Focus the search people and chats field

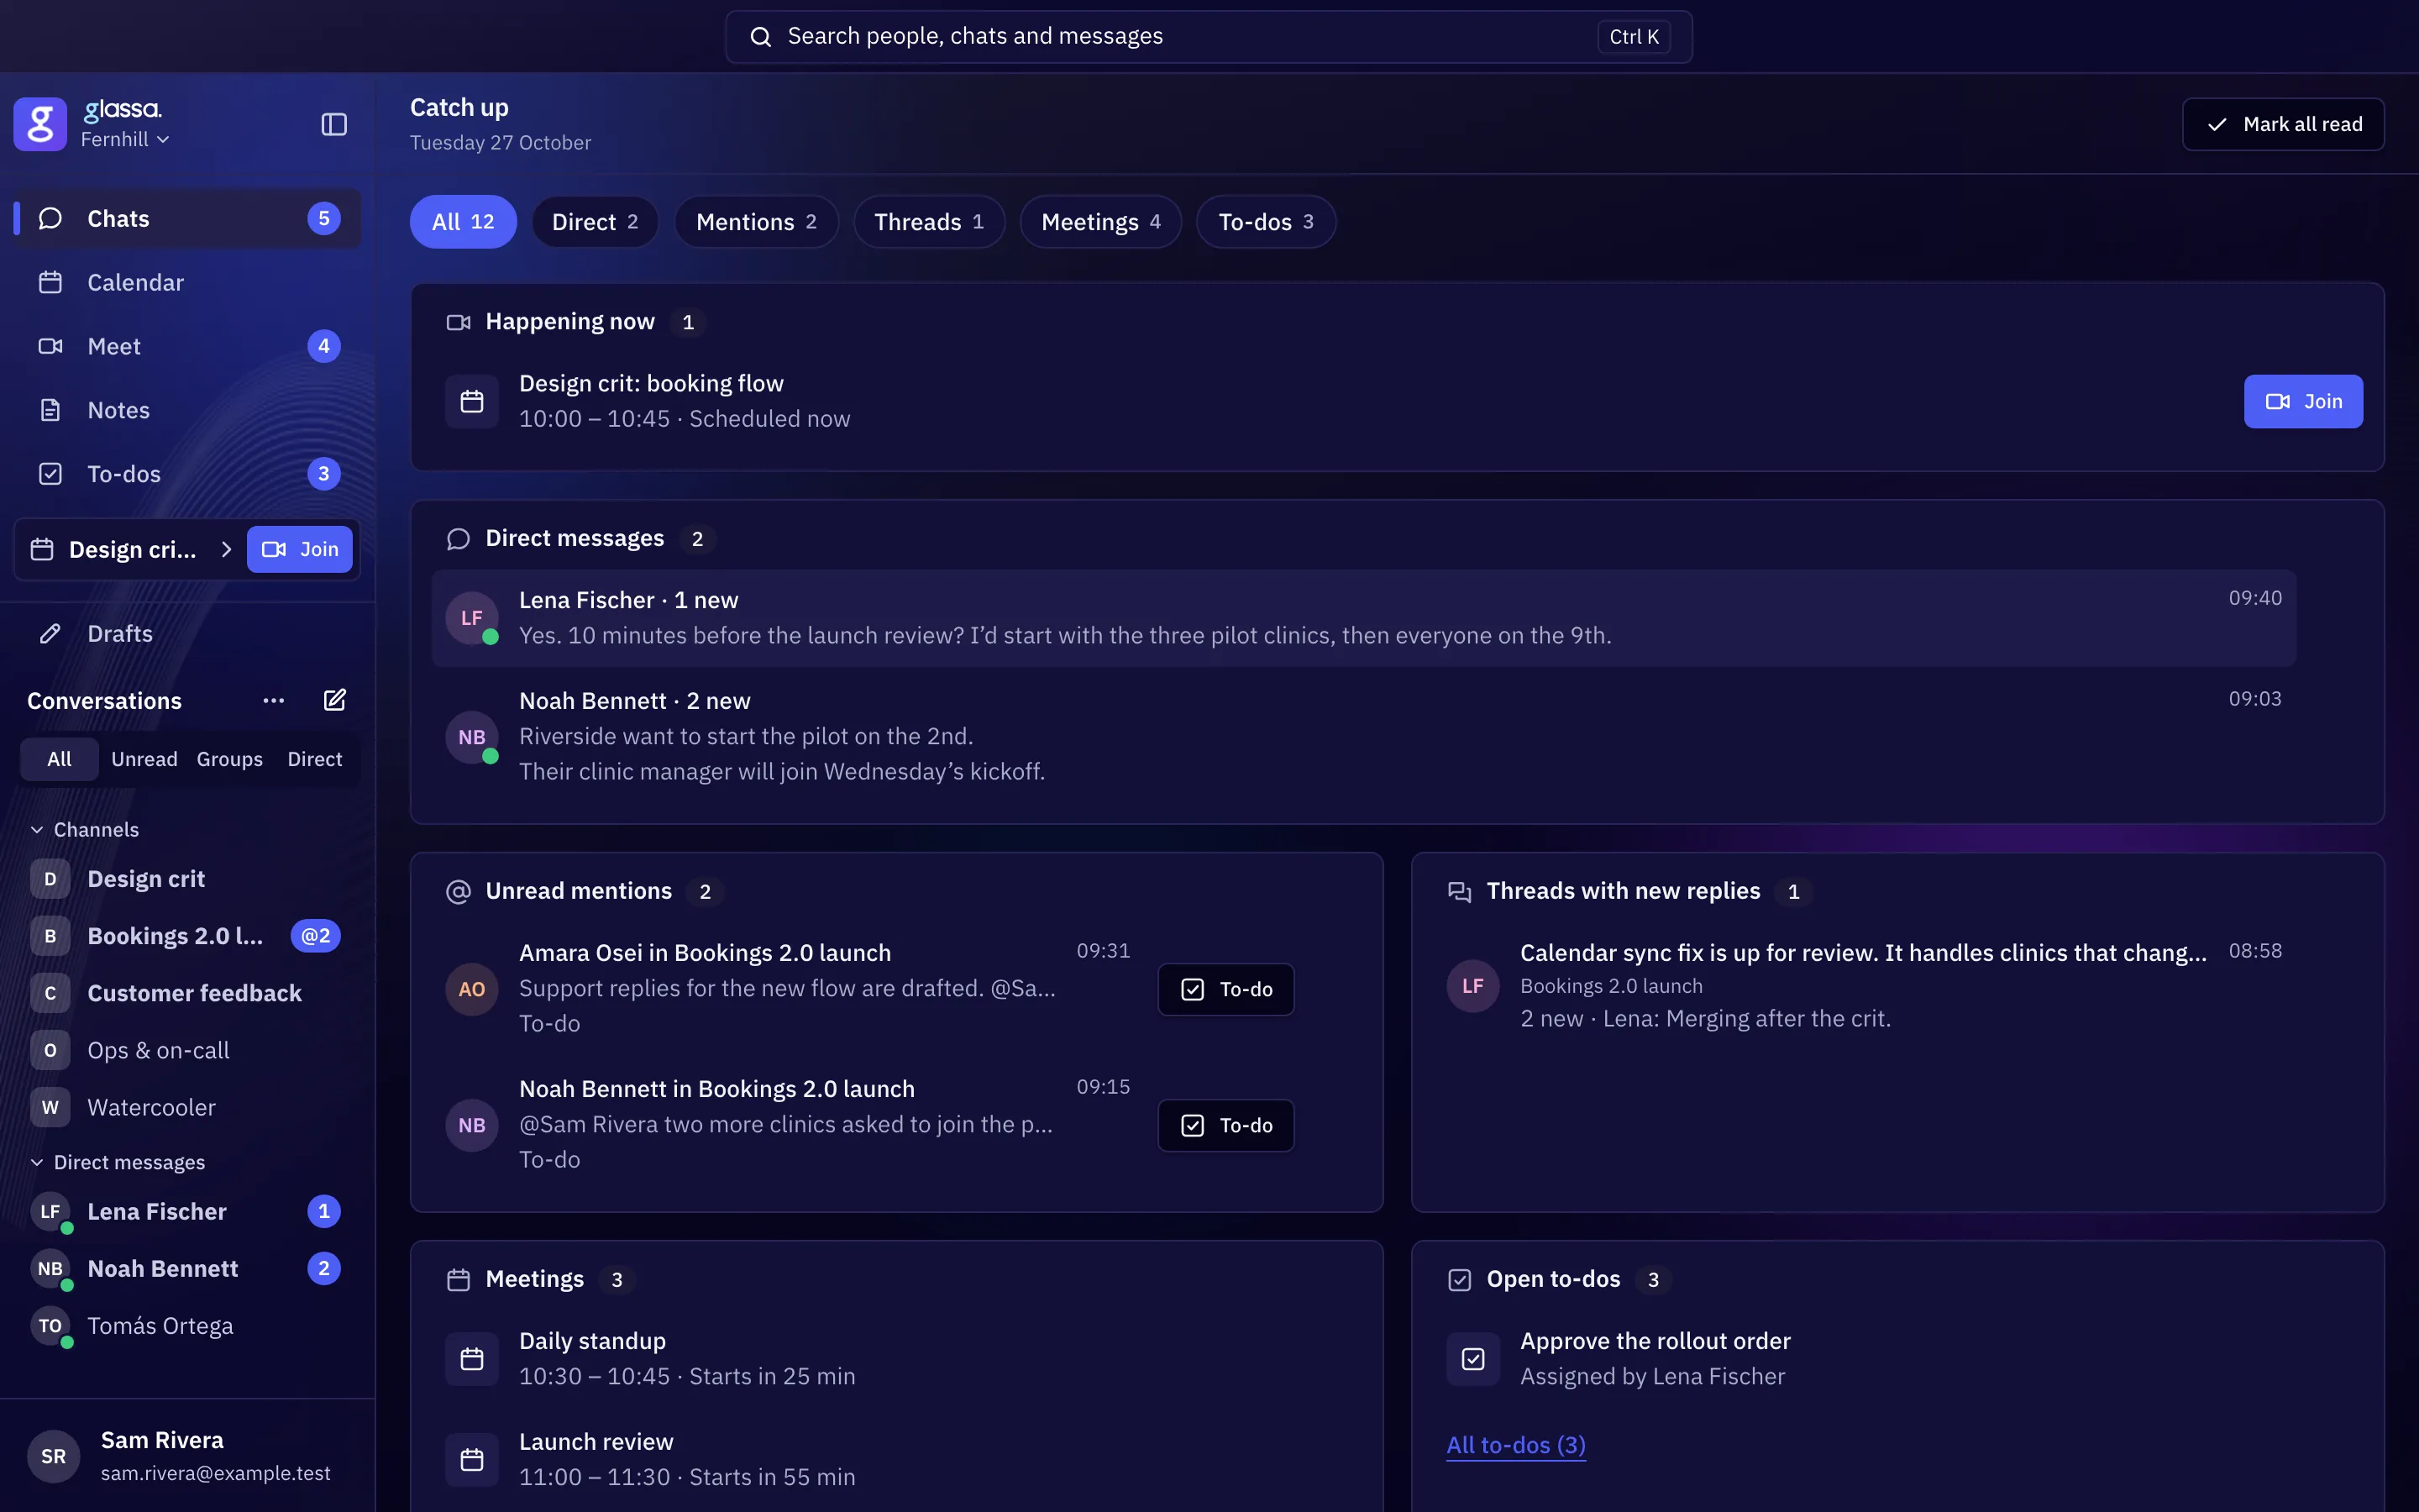[1209, 37]
